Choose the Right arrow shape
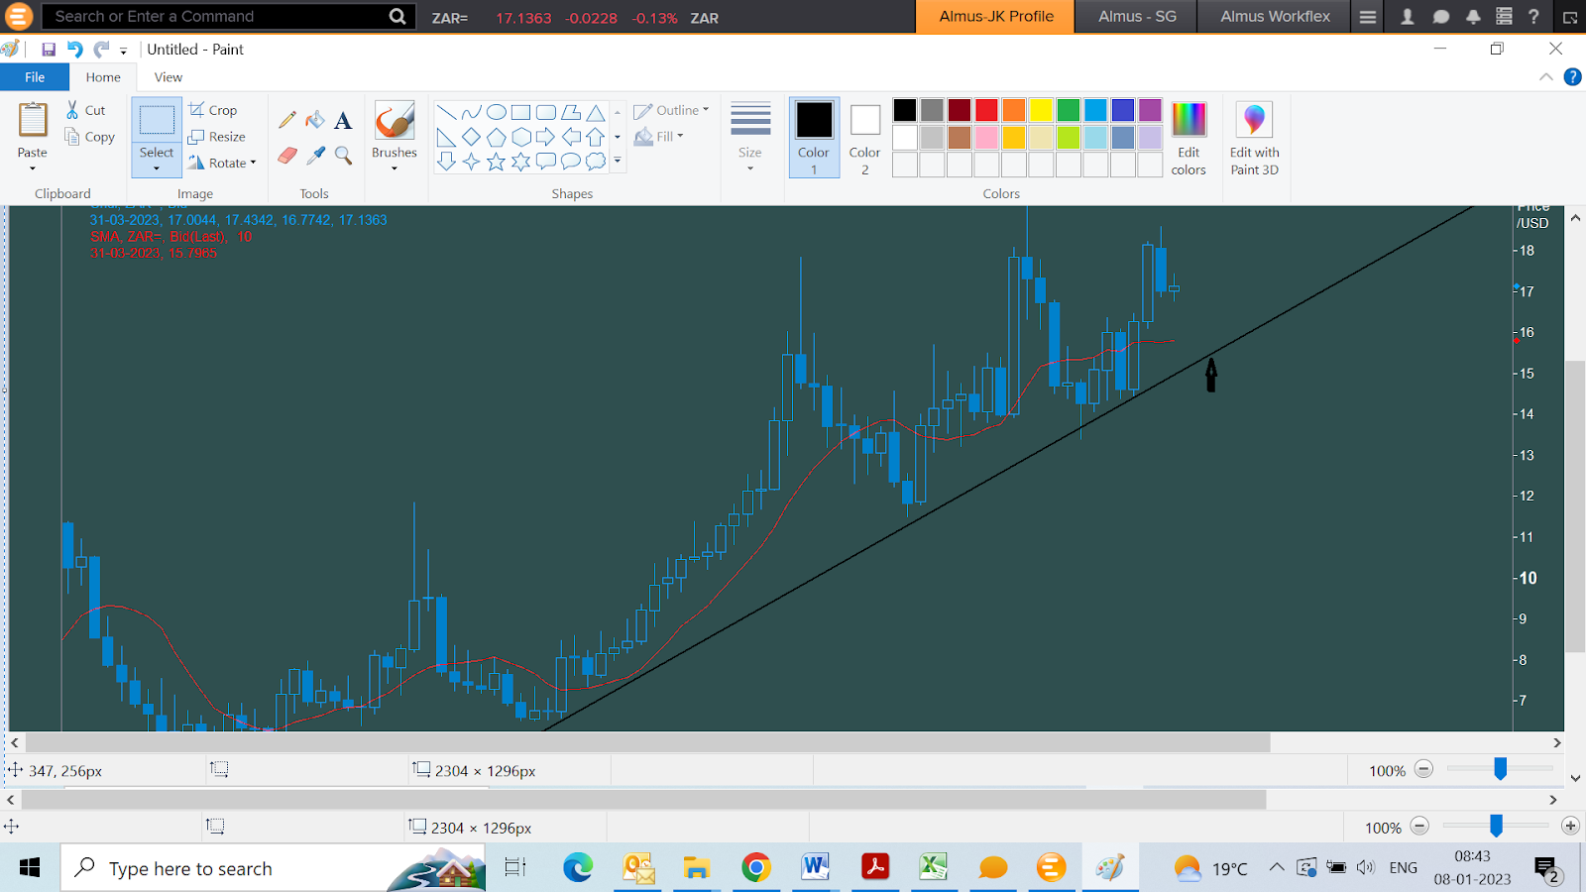 tap(545, 137)
